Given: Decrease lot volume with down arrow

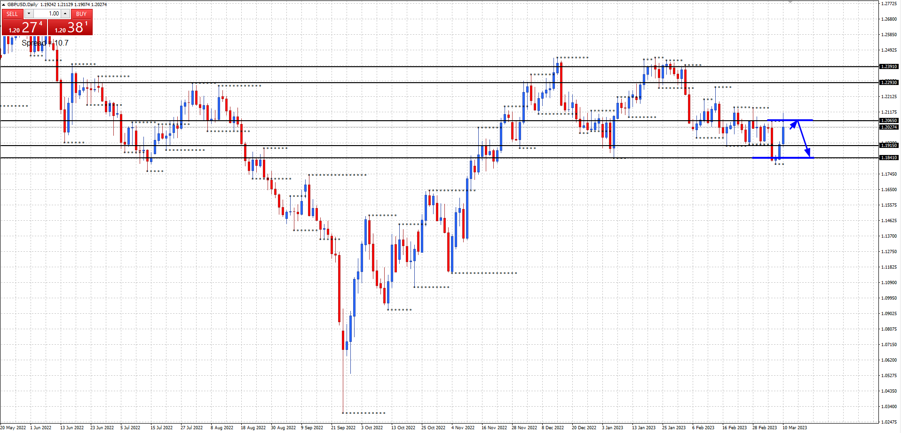Looking at the screenshot, I should pos(29,14).
